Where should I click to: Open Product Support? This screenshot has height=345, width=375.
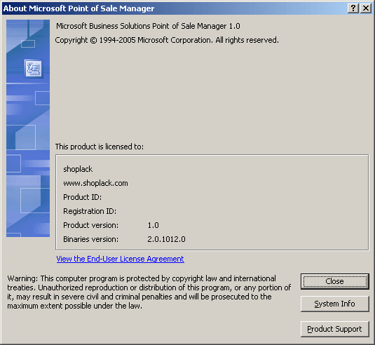(335, 329)
